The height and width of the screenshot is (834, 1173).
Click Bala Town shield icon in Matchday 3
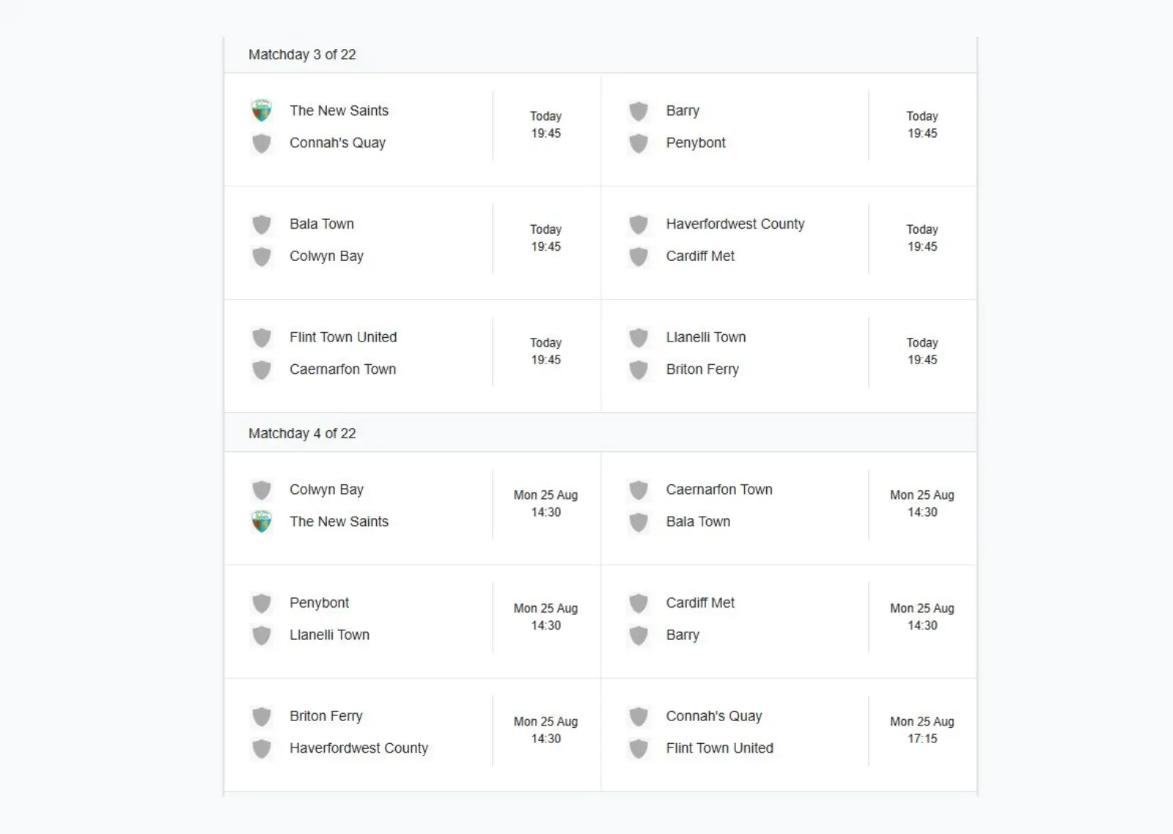tap(262, 224)
